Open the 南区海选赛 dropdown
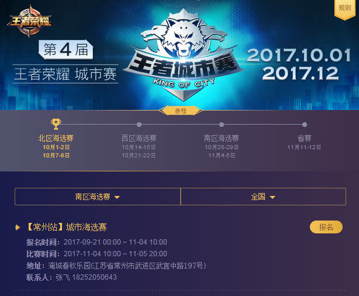Screen dimensions: 359x296 tap(98, 197)
